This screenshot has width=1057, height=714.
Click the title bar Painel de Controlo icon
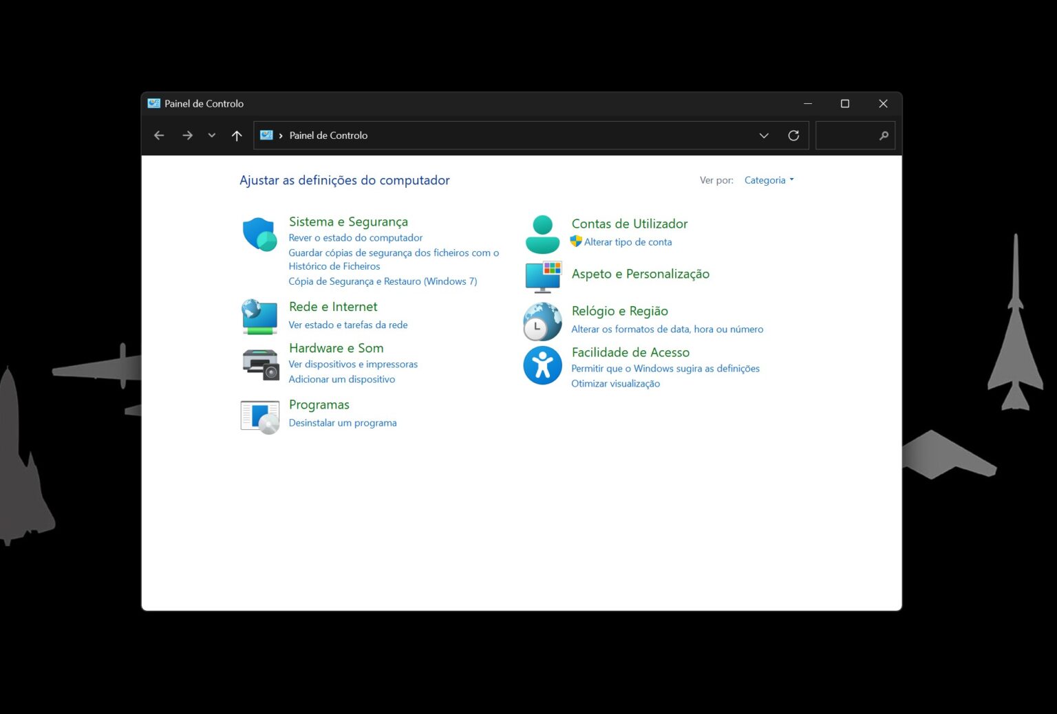[x=153, y=103]
